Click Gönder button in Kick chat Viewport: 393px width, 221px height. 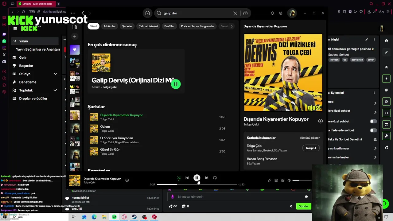click(304, 206)
